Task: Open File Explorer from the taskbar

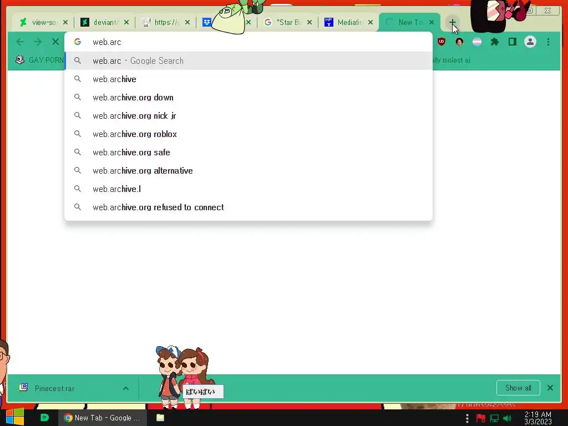Action: (x=160, y=418)
